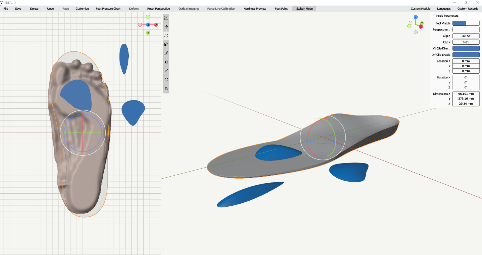The width and height of the screenshot is (482, 255).
Task: Toggle XY Clip Enable option
Action: point(466,55)
